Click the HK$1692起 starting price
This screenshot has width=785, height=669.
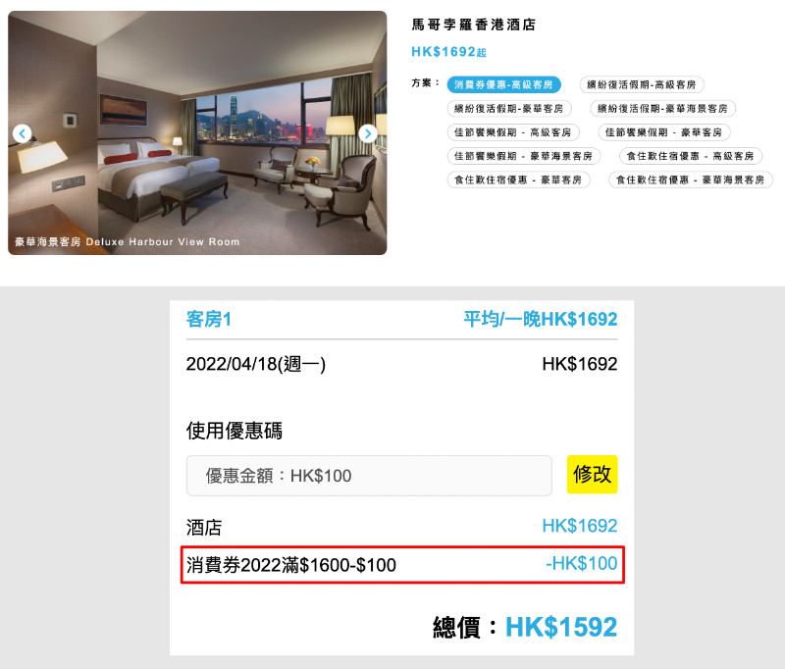coord(448,52)
